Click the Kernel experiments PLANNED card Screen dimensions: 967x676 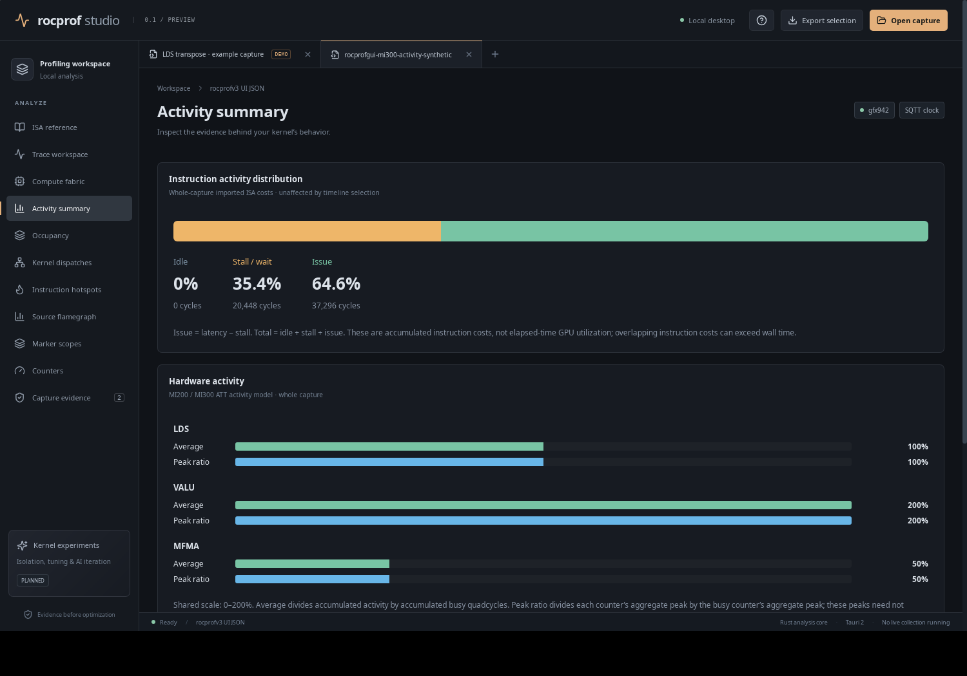[x=69, y=563]
